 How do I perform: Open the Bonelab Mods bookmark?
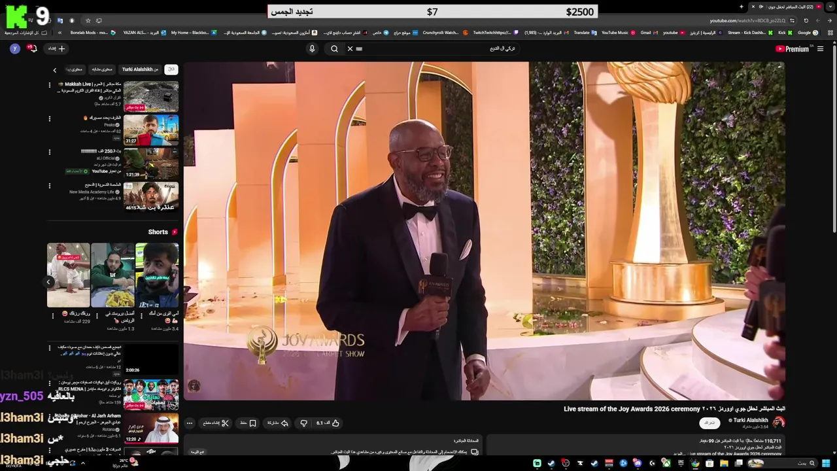tap(93, 32)
